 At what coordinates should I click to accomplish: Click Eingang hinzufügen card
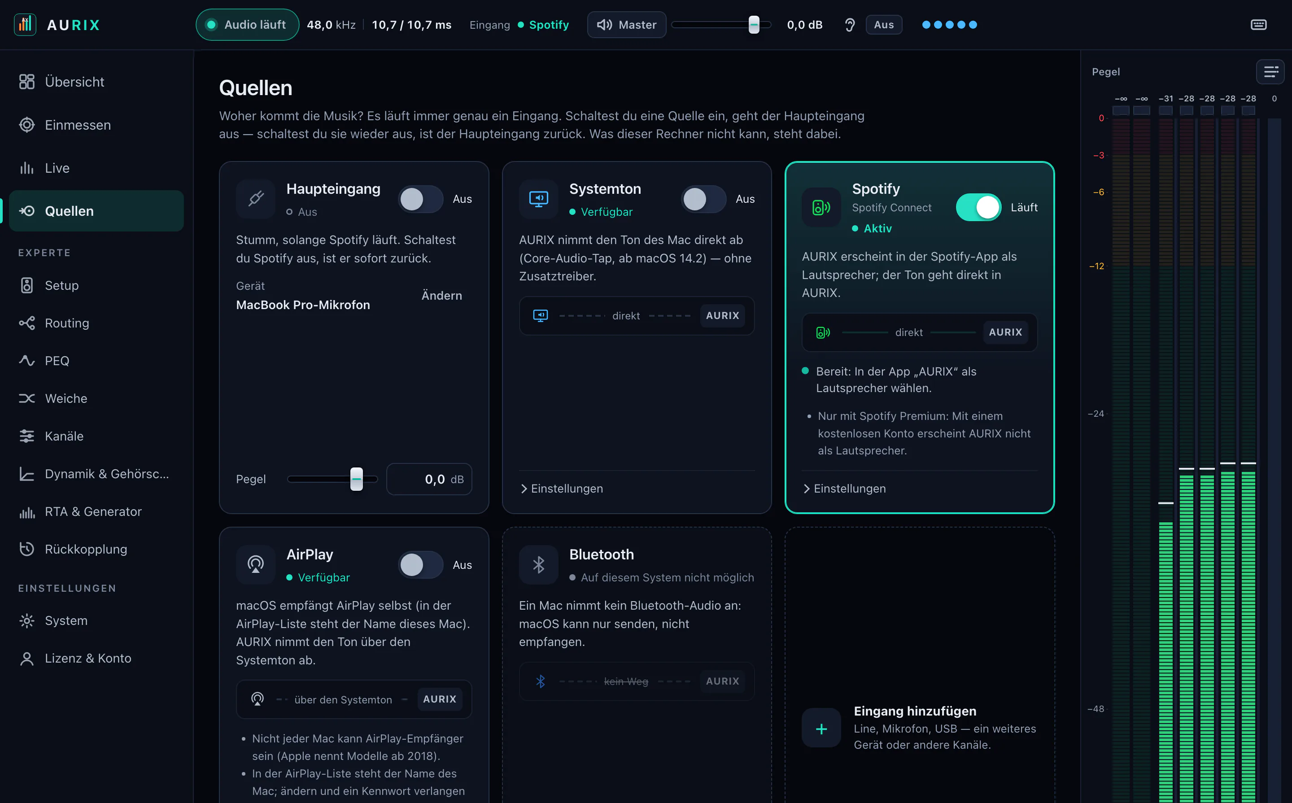pyautogui.click(x=919, y=728)
